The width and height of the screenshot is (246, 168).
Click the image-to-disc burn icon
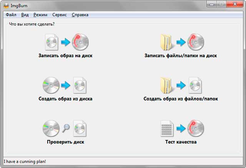pyautogui.click(x=67, y=42)
